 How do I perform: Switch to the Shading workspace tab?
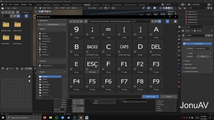[87, 5]
